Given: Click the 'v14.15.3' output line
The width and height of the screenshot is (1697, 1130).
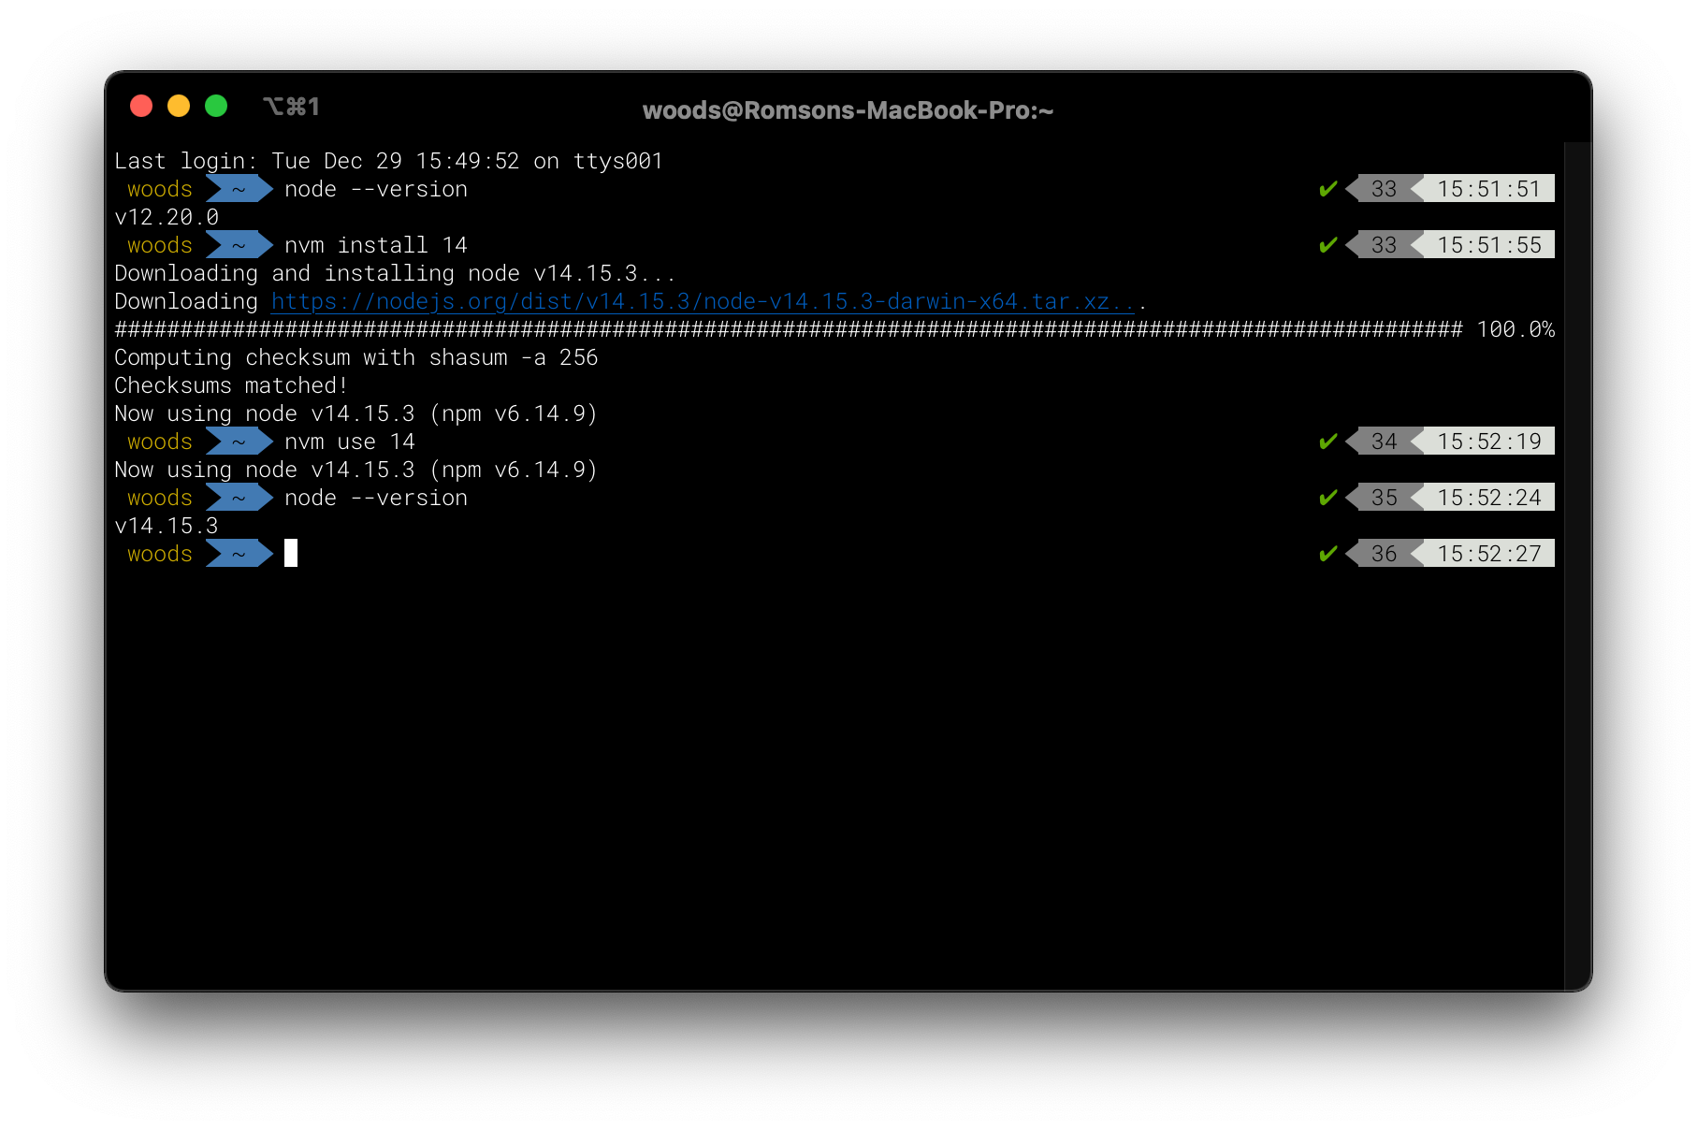Looking at the screenshot, I should (x=167, y=526).
